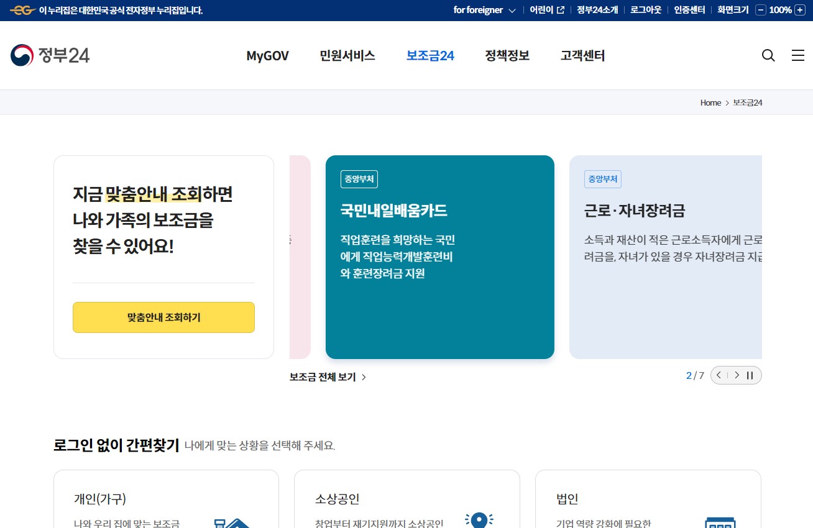Open 정부24소개 link
This screenshot has height=528, width=813.
tap(597, 10)
